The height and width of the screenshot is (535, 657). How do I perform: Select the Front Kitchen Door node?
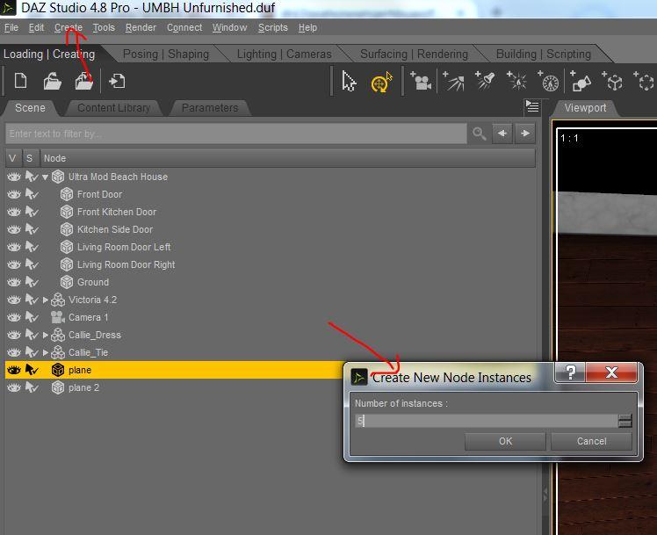[117, 212]
